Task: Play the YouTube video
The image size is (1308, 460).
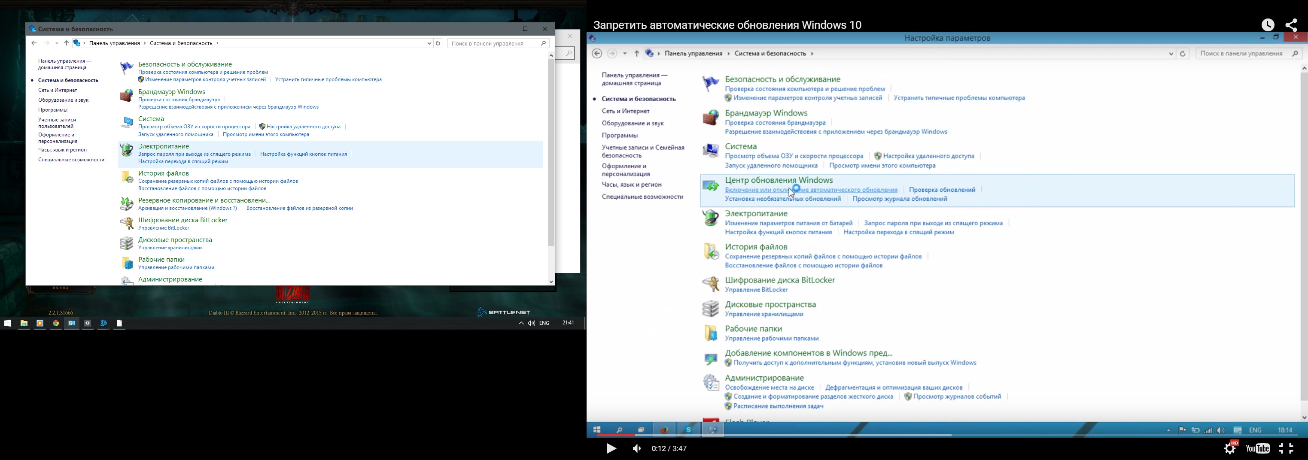Action: click(x=611, y=449)
